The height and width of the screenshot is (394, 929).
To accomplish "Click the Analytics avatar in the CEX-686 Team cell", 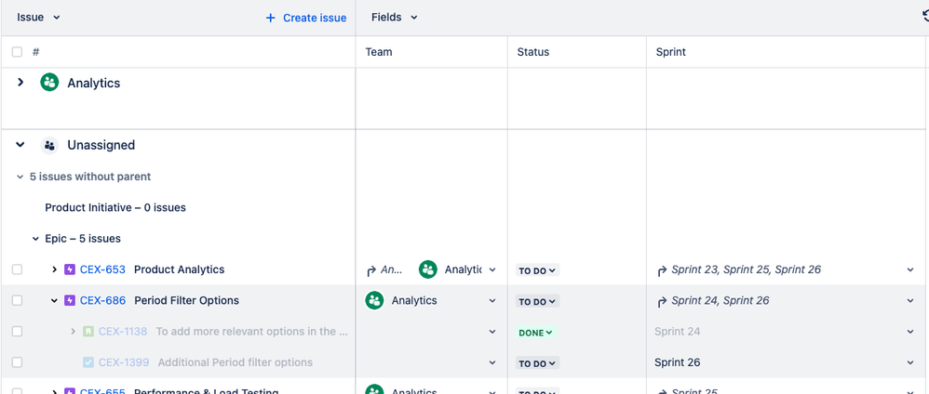I will [x=374, y=300].
